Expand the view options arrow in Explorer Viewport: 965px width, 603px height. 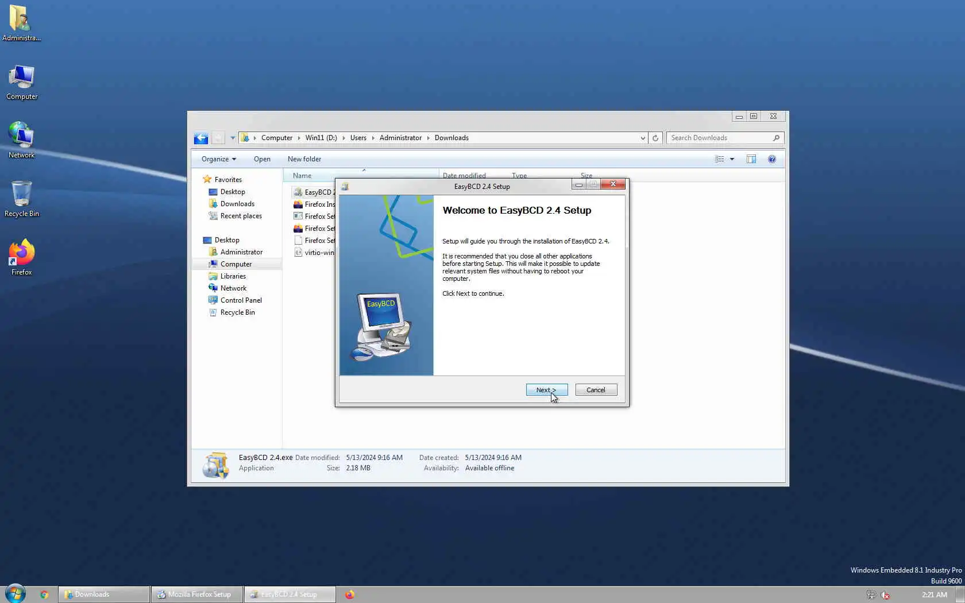[x=732, y=159]
